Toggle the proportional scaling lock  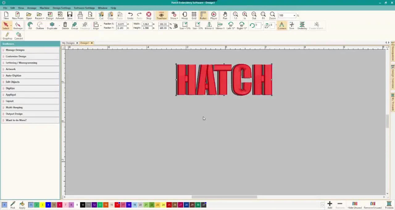click(x=176, y=27)
